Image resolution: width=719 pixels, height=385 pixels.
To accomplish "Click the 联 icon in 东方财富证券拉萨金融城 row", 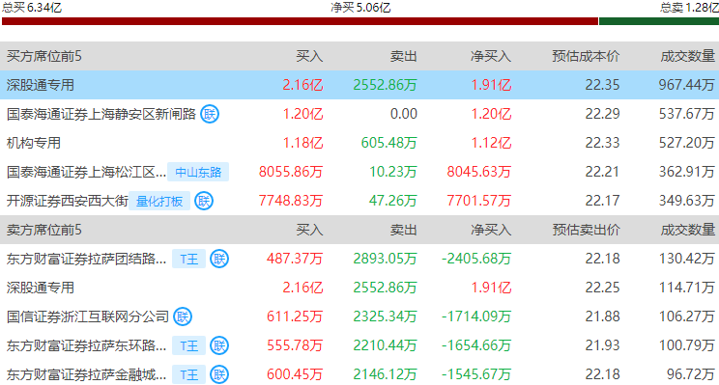I will tap(219, 374).
